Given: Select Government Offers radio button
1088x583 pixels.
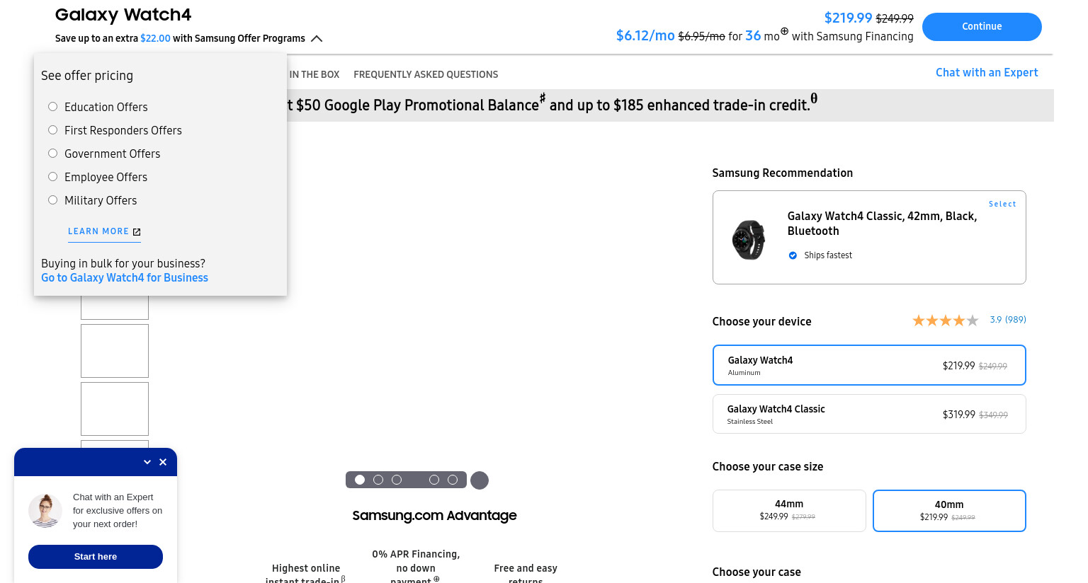Looking at the screenshot, I should point(52,154).
